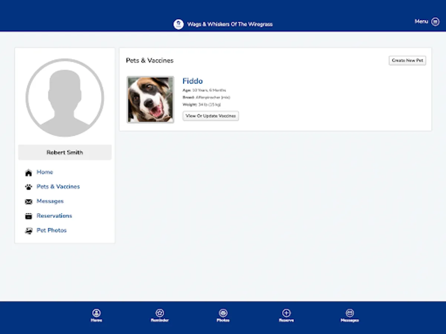Select the Reserve plus icon in bottom bar
This screenshot has height=334, width=446.
point(286,313)
